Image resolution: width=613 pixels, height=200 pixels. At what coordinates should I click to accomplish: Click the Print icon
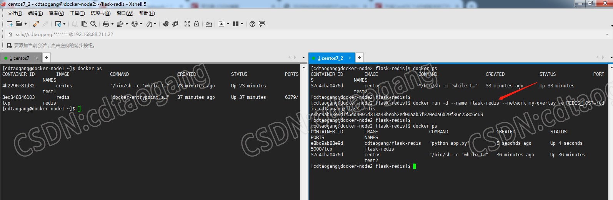click(106, 24)
